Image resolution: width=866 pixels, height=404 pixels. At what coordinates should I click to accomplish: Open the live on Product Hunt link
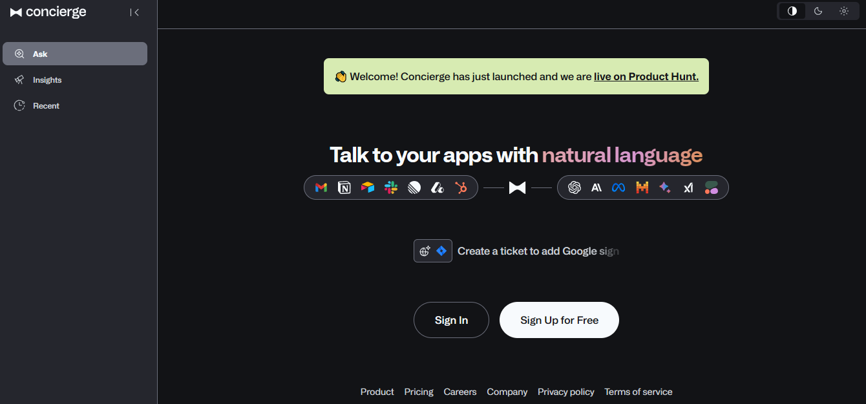(646, 76)
